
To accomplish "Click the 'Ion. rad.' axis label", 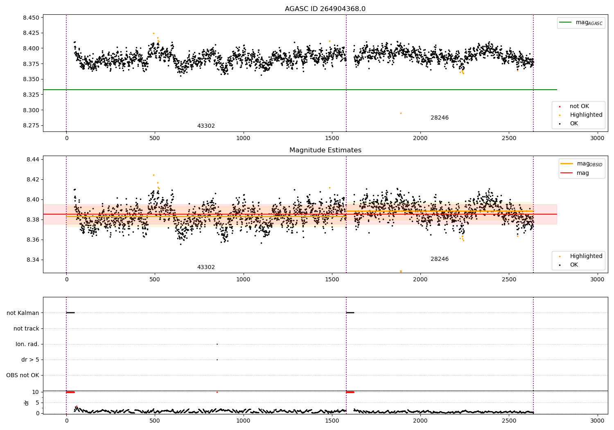I will 27,344.
